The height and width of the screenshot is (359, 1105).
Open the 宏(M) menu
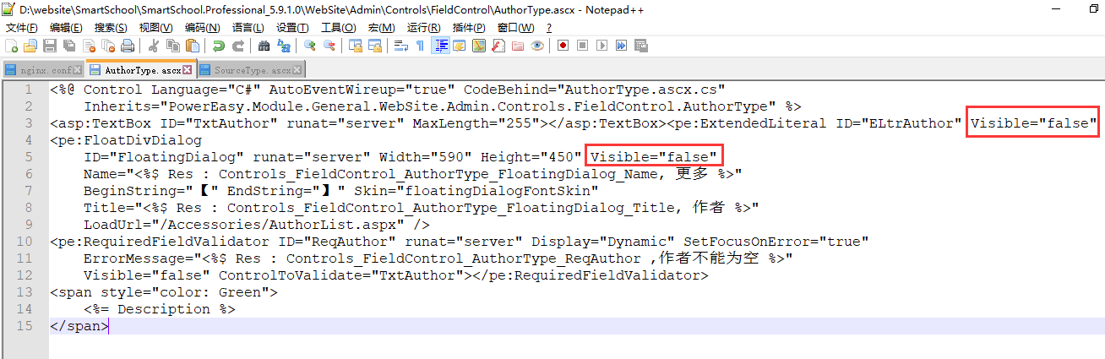[x=380, y=28]
